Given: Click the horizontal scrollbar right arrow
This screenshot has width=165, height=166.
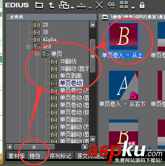Looking at the screenshot, I should (x=85, y=147).
